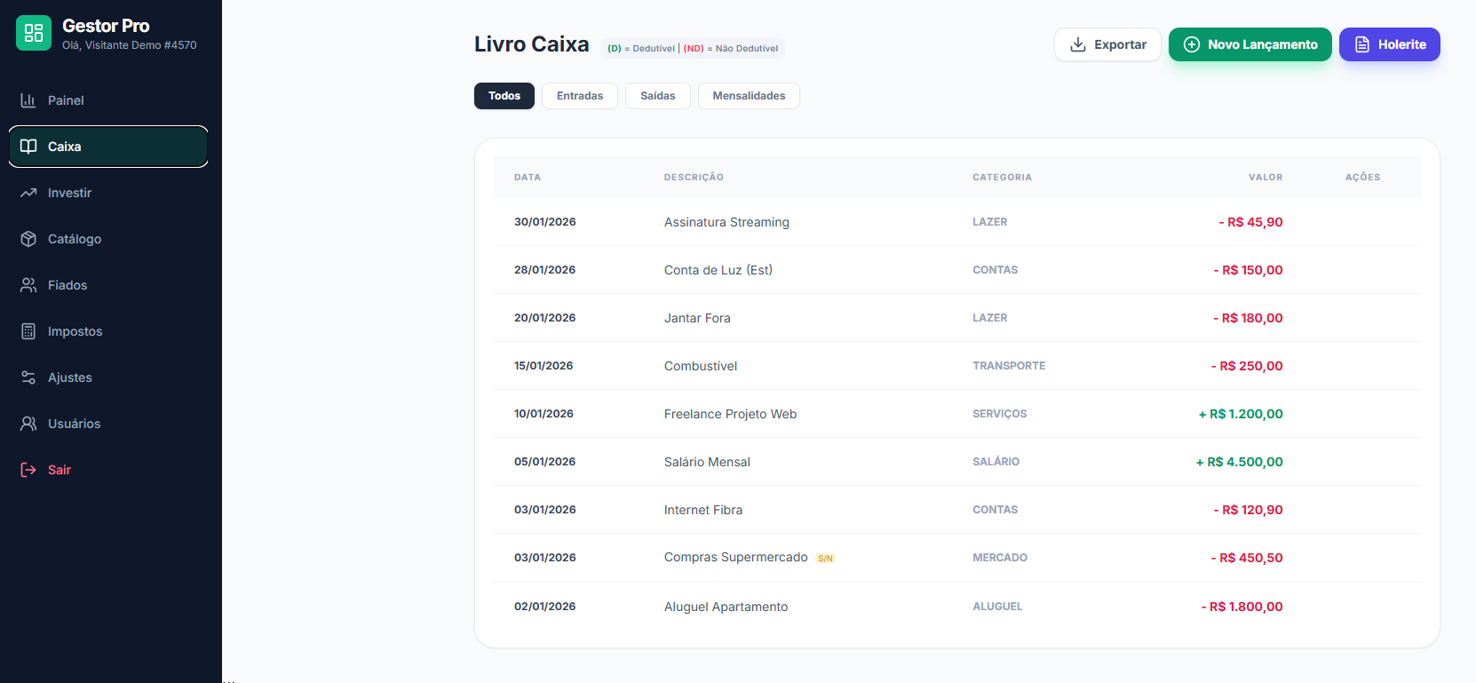1476x683 pixels.
Task: Open Investir using the trend arrow icon
Action: point(28,193)
